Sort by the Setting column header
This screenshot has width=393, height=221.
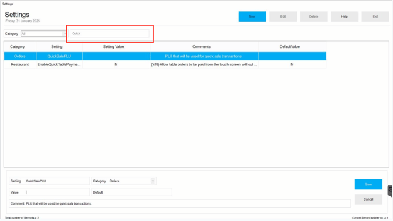point(59,47)
